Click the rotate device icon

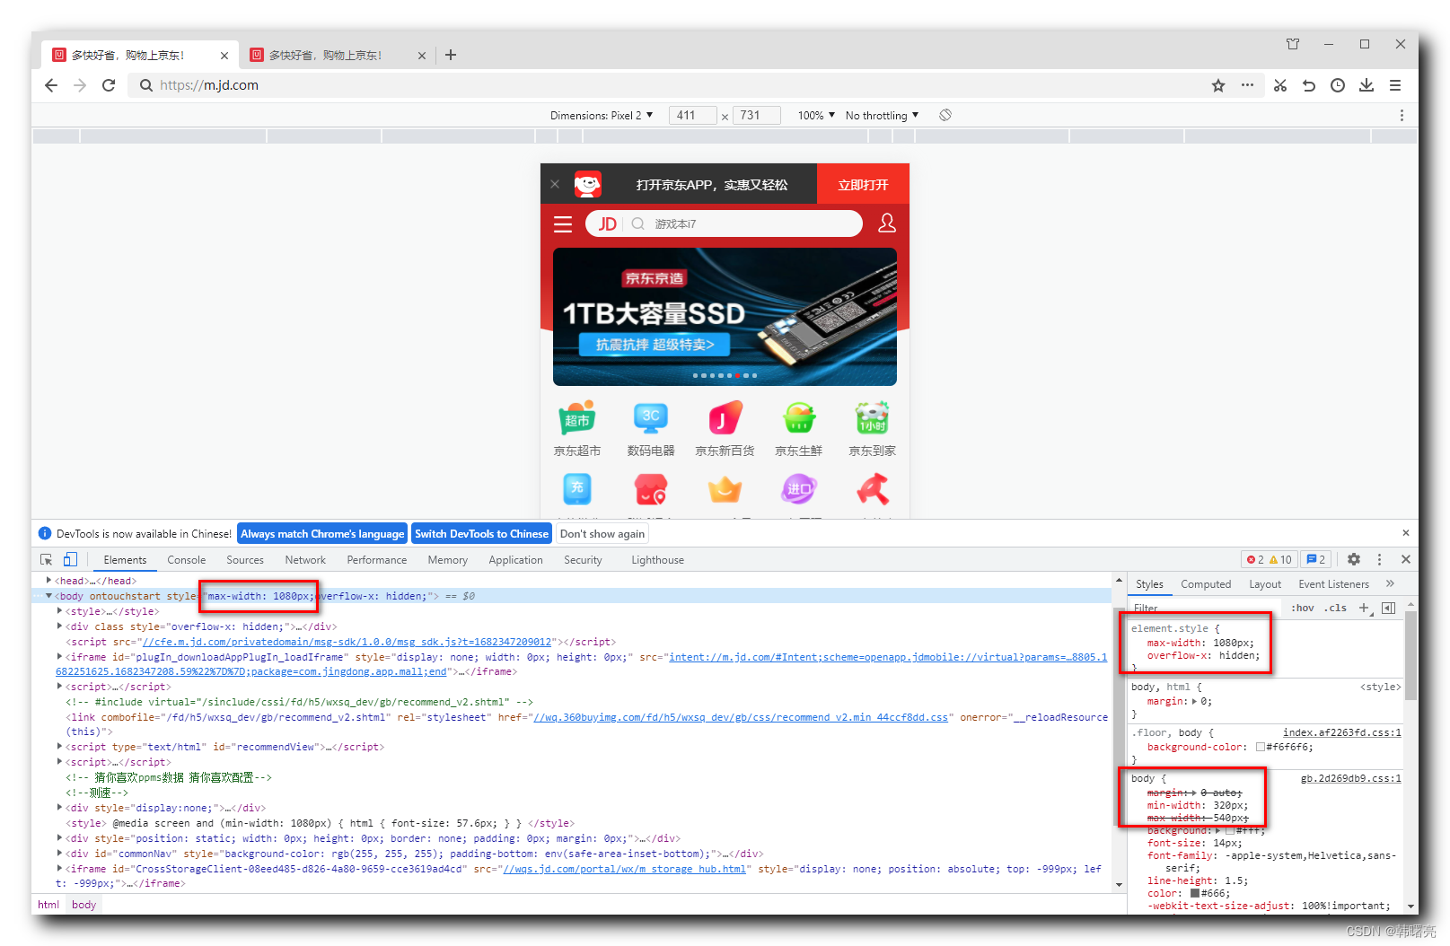coord(945,115)
